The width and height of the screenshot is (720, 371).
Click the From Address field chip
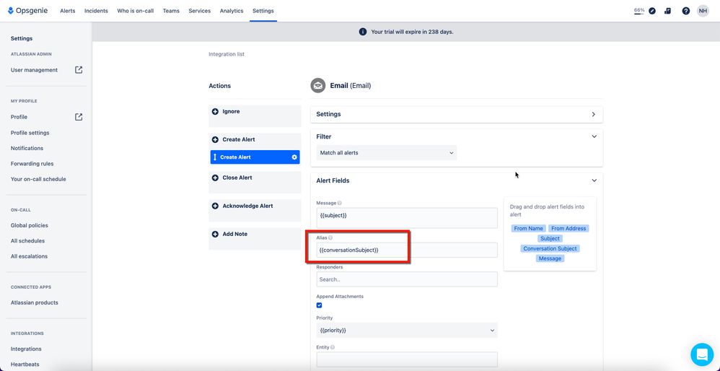tap(568, 228)
